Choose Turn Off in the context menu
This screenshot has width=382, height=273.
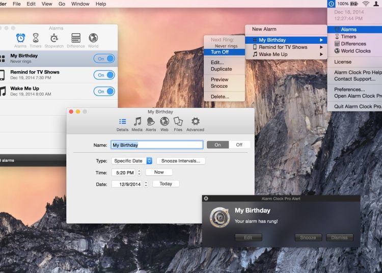point(220,52)
